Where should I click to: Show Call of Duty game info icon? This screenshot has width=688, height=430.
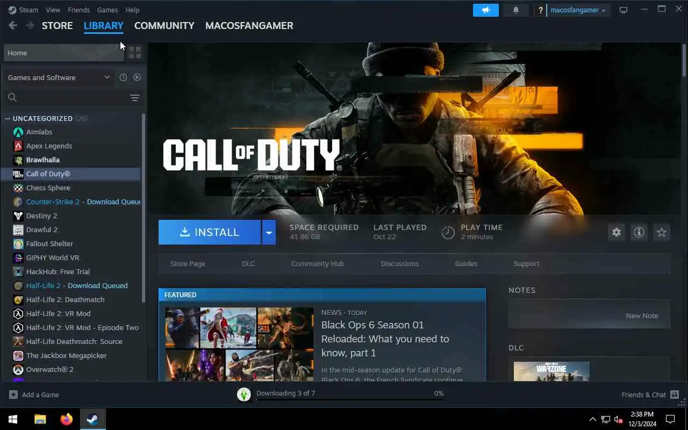point(639,232)
